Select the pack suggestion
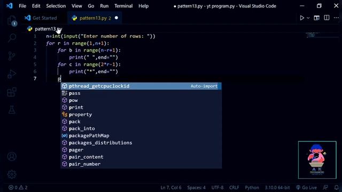Viewport: 342px width, 192px height. 141,122
